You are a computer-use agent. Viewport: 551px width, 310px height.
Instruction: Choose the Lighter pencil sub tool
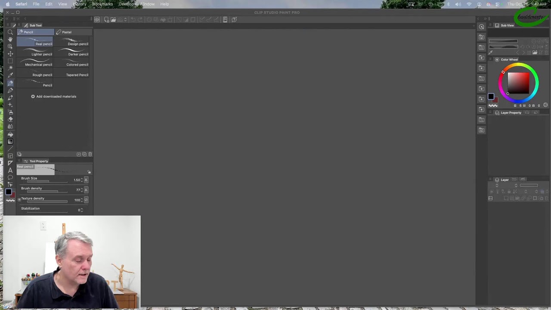pyautogui.click(x=35, y=53)
